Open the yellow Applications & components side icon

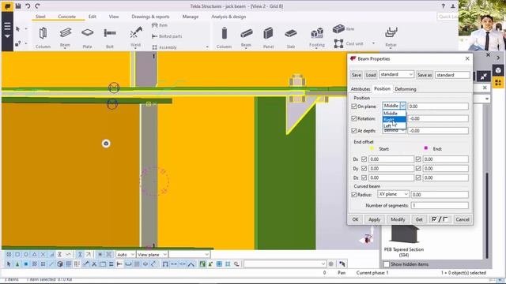click(498, 82)
